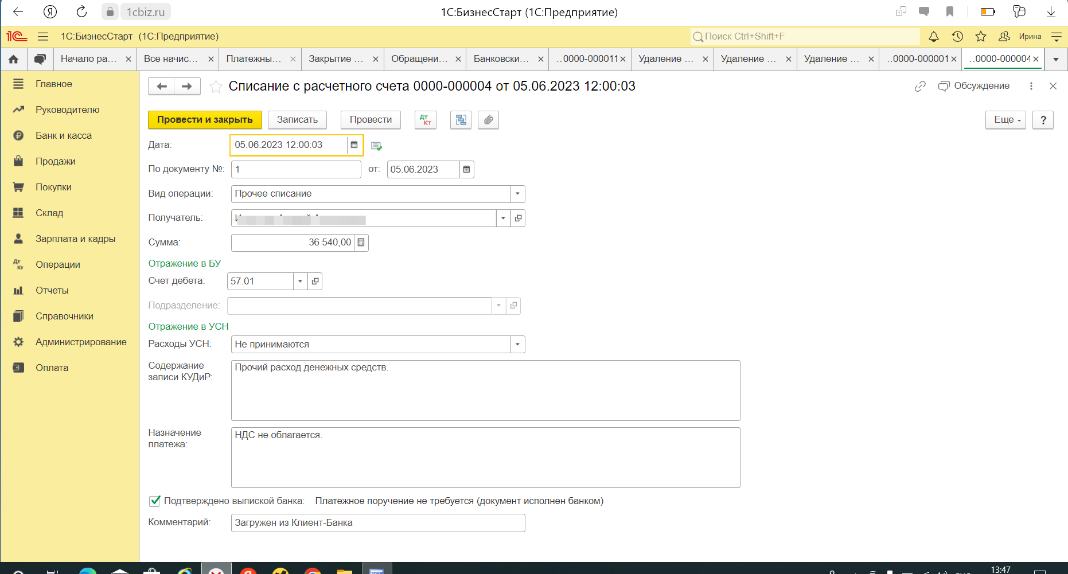Click the Провести и закрыть button
The image size is (1068, 574).
coord(205,120)
